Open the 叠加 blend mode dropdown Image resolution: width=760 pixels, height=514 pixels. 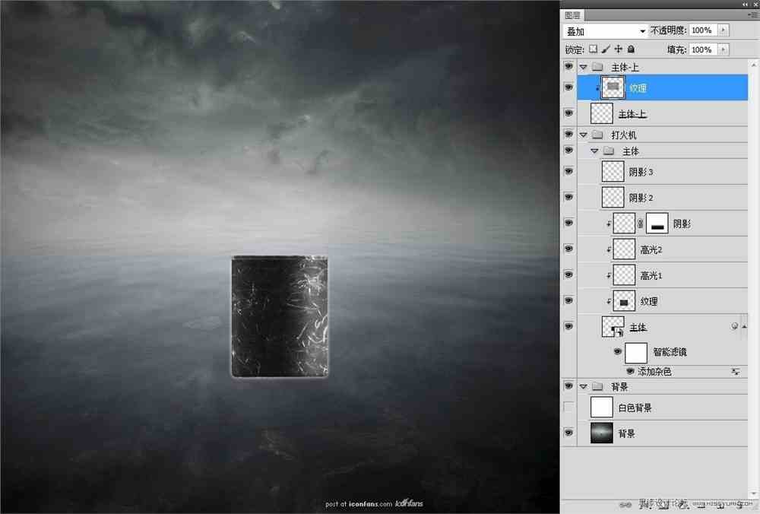click(604, 30)
